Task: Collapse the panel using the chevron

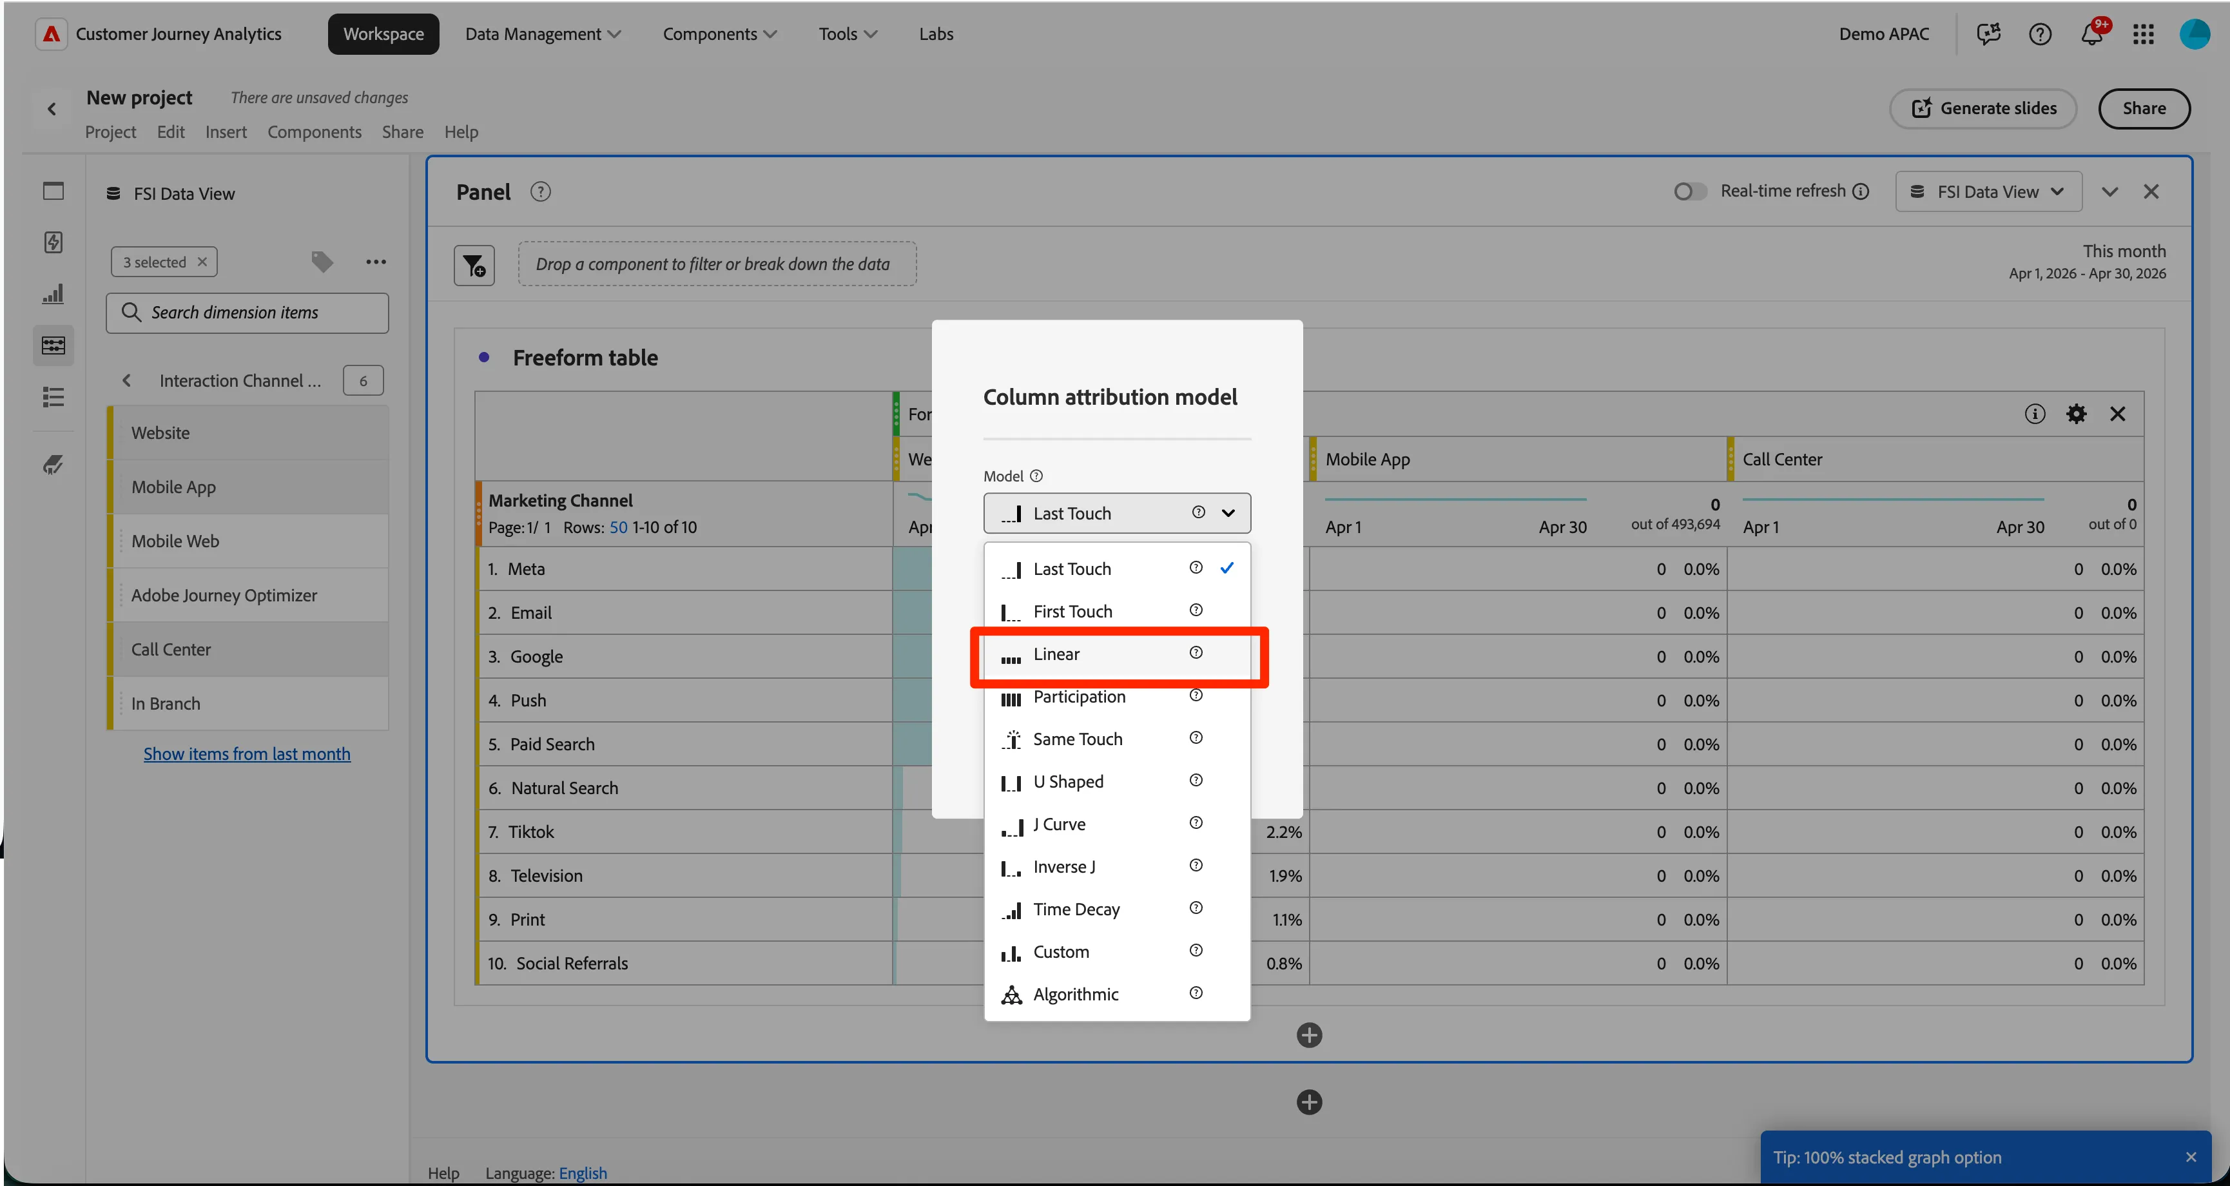Action: 2109,192
